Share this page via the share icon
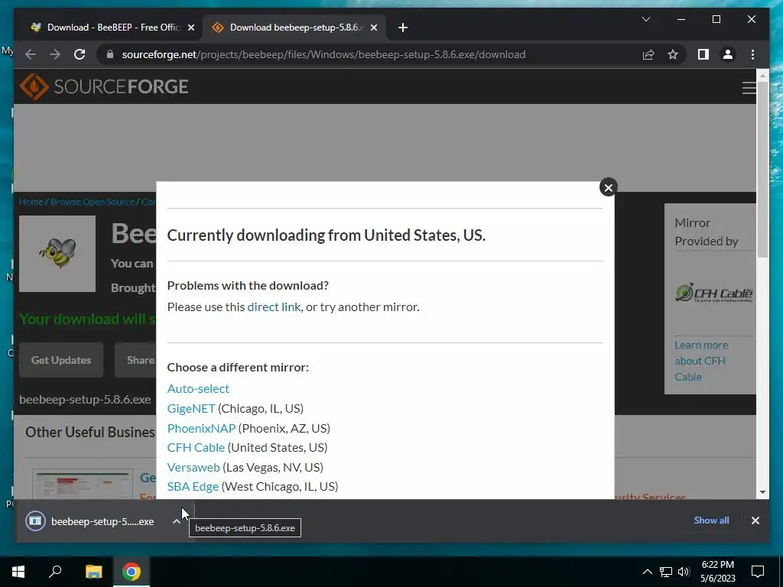 (648, 54)
